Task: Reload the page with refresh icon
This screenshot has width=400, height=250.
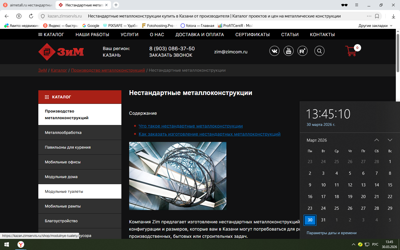Action: (31, 16)
